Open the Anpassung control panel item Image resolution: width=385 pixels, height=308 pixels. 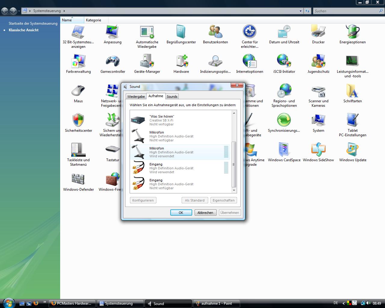pos(112,34)
